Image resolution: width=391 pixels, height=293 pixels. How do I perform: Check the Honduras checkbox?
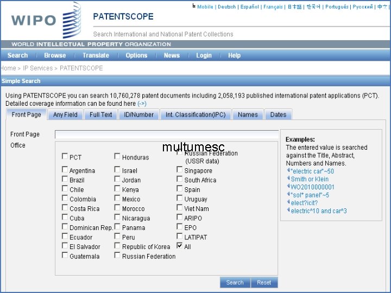pyautogui.click(x=117, y=156)
